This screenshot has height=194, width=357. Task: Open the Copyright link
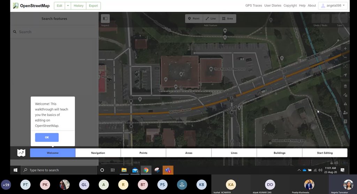click(290, 6)
